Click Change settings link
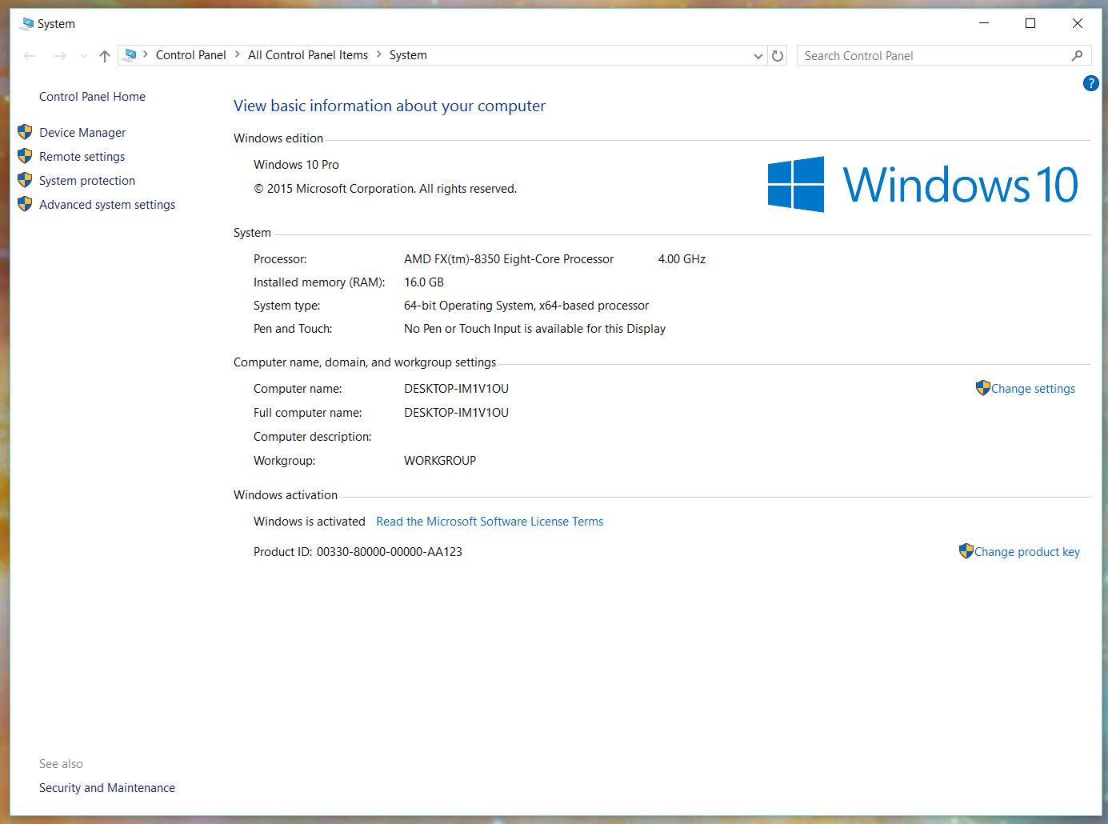Image resolution: width=1108 pixels, height=824 pixels. (x=1033, y=389)
